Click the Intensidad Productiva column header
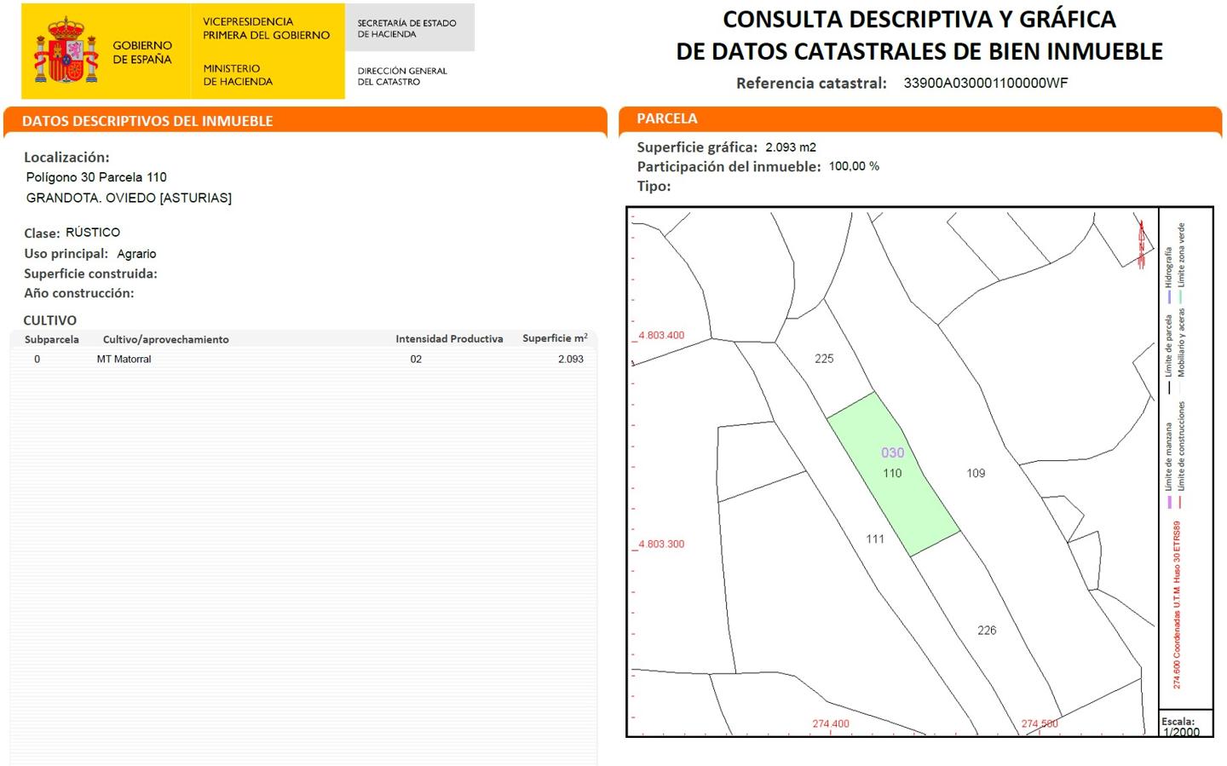 [449, 339]
